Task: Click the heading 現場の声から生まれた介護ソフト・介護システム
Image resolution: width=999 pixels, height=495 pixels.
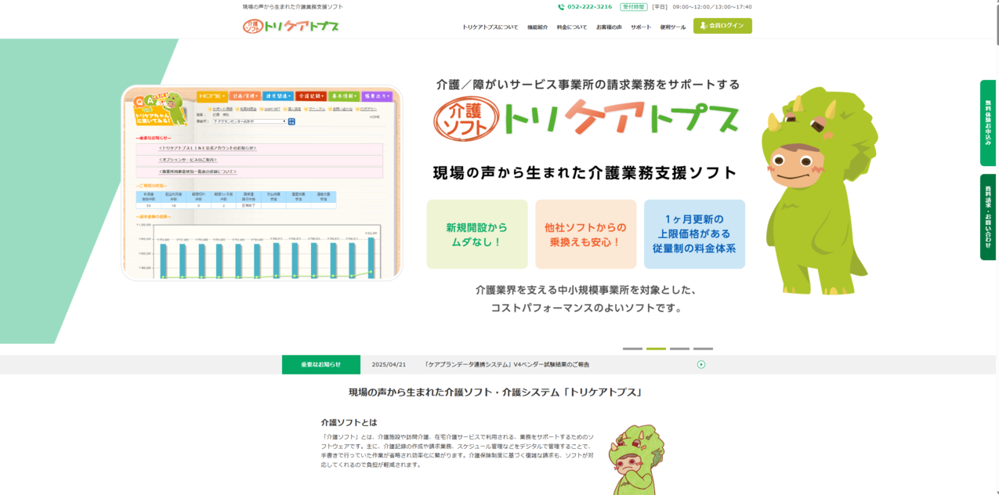Action: [x=495, y=392]
